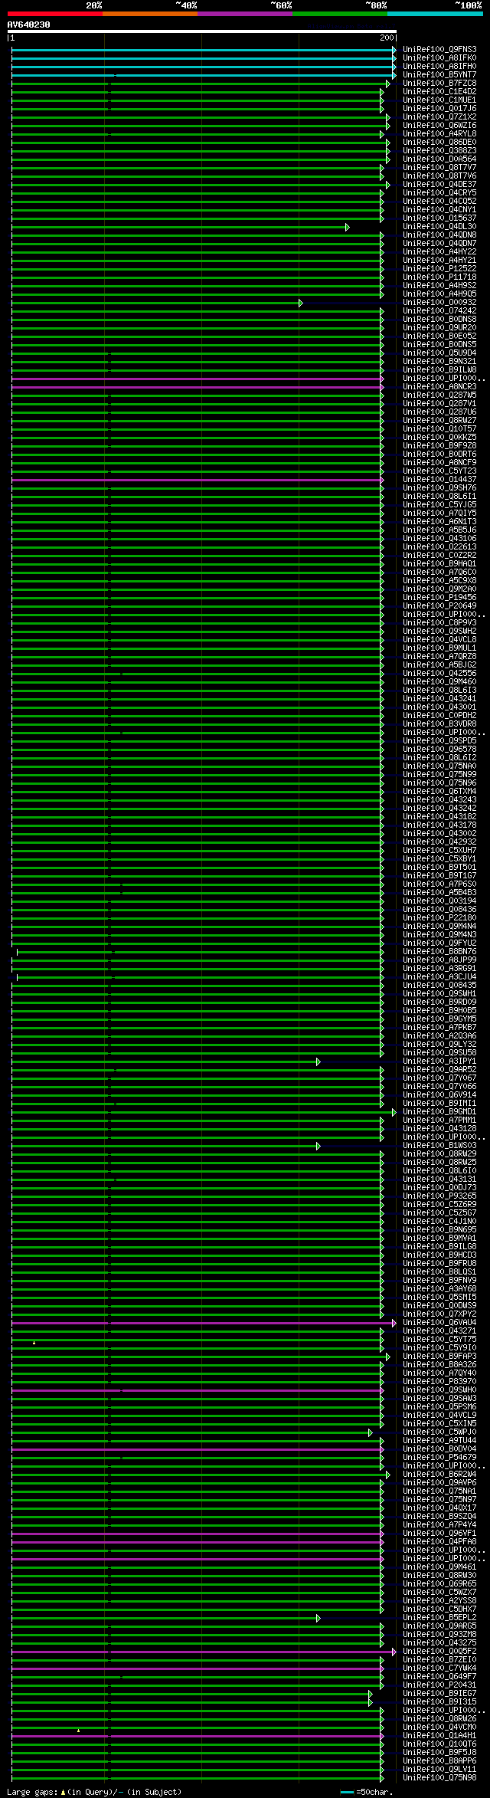The height and width of the screenshot is (1798, 490).
Task: Click the hit label UniRef100_Q9SH76
Action: pos(439,487)
